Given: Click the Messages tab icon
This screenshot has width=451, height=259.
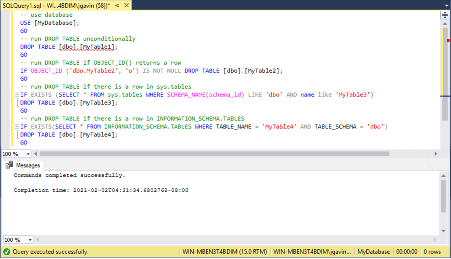Looking at the screenshot, I should (x=9, y=165).
